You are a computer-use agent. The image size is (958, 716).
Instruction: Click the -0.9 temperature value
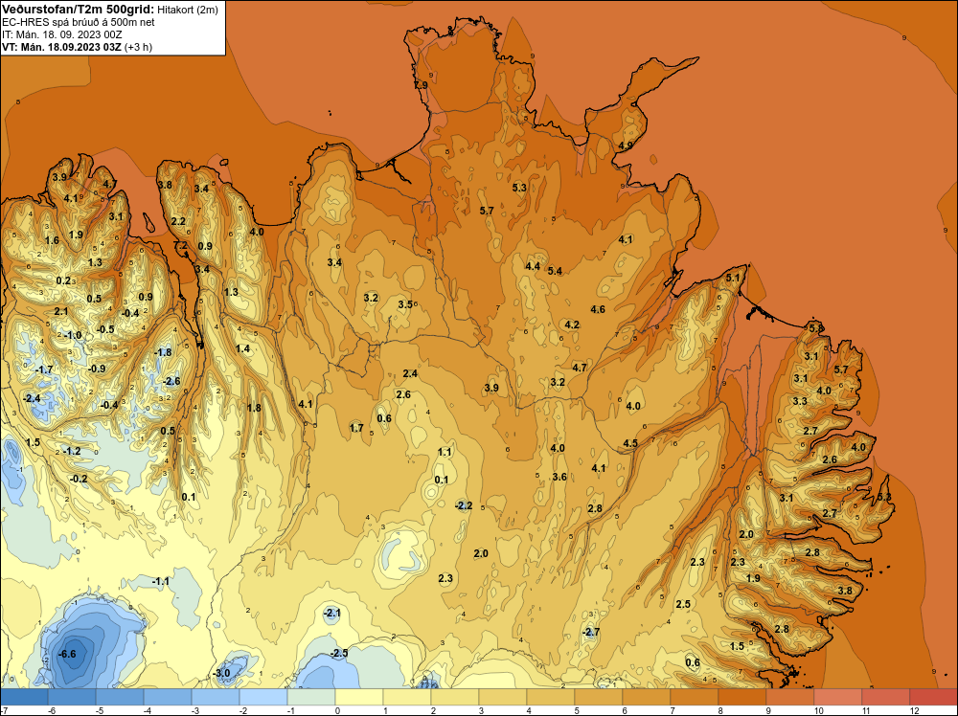pyautogui.click(x=97, y=369)
